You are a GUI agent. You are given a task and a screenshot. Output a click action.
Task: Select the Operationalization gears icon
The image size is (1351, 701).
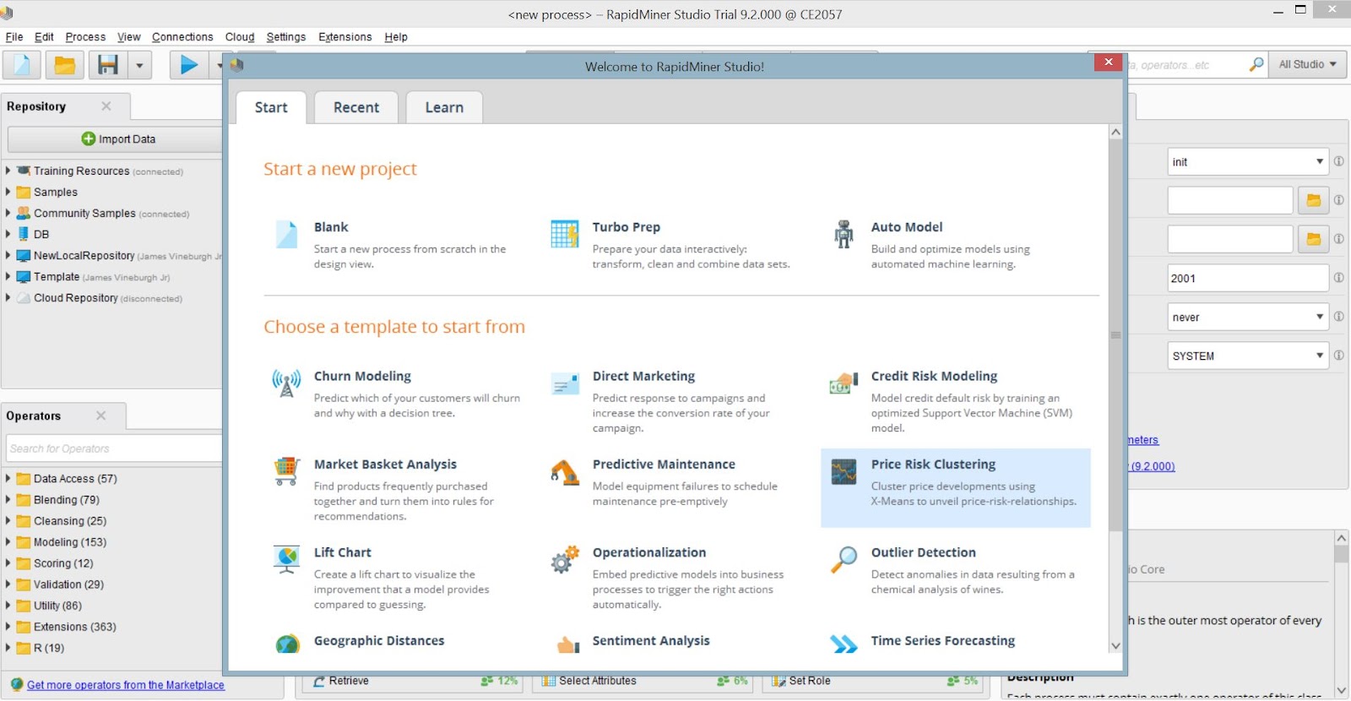click(564, 560)
